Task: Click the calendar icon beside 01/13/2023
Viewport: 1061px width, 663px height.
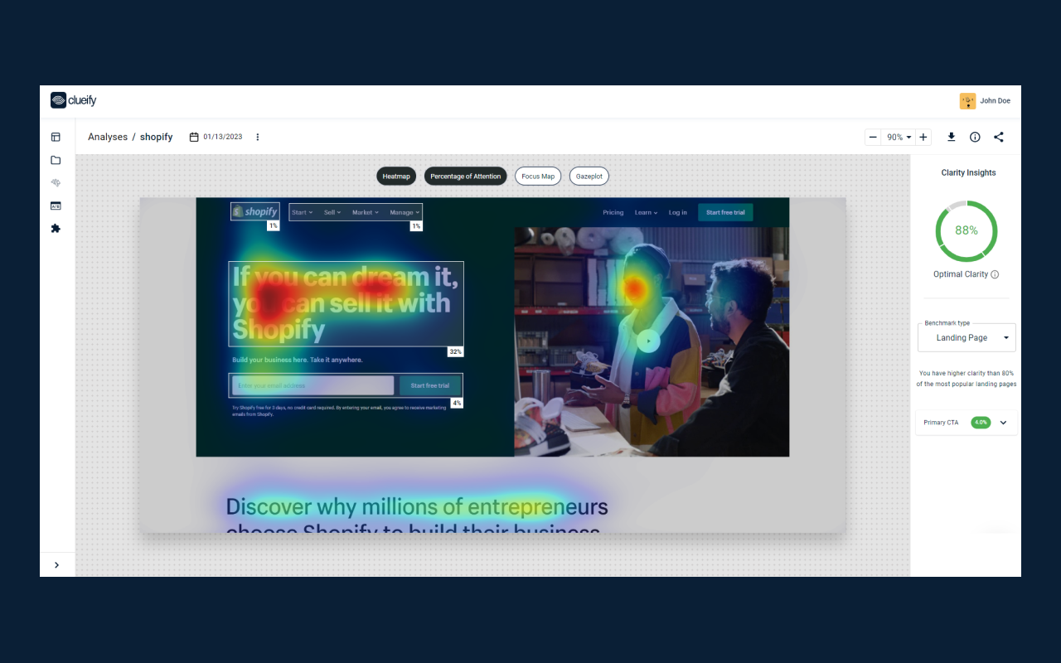Action: click(194, 137)
